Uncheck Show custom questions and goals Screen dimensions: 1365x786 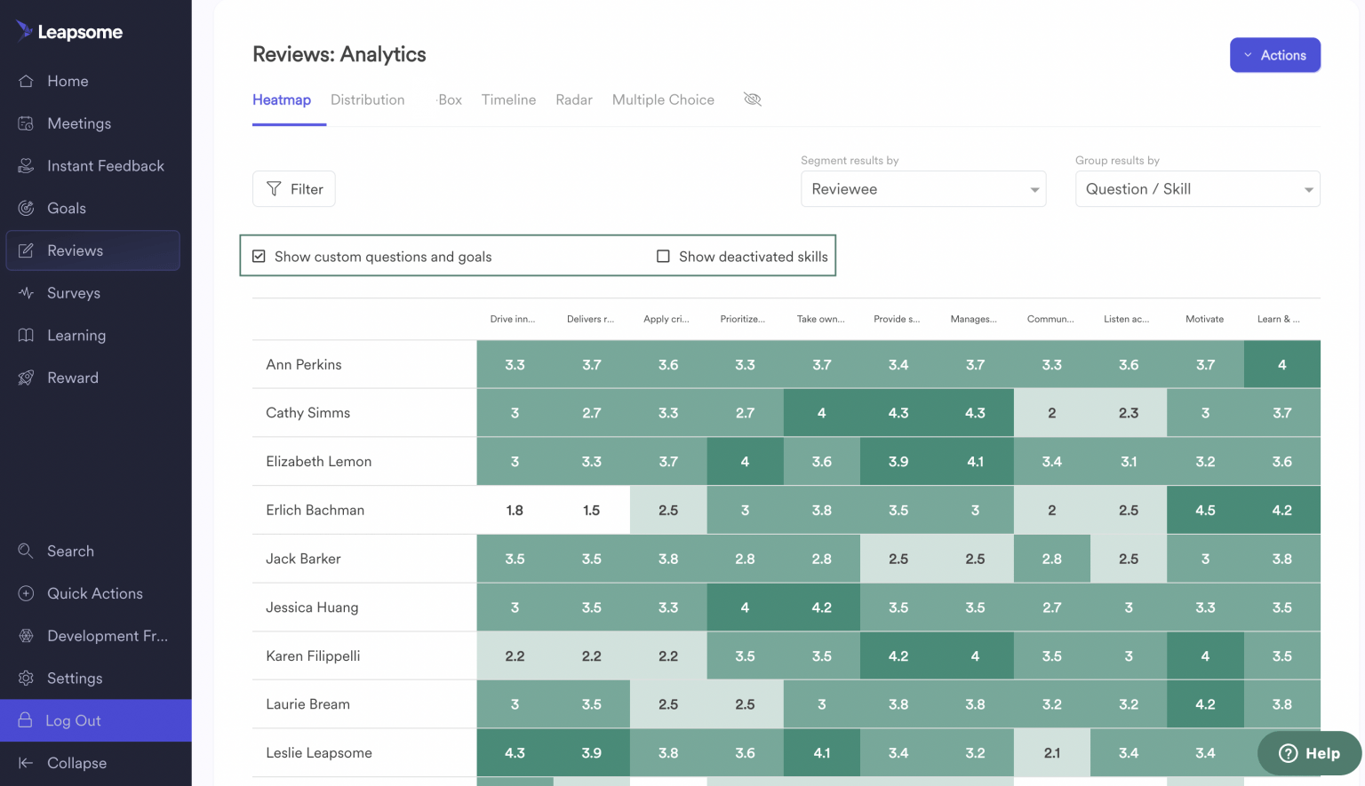tap(259, 256)
